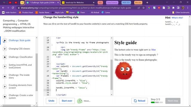This screenshot has height=107, width=191.
Task: Switch to JavaScript for Websites tab
Action: click(78, 2)
